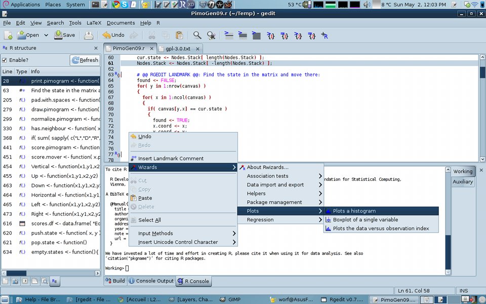Click the Find magnifier toolbar icon
This screenshot has width=486, height=304.
click(x=197, y=35)
